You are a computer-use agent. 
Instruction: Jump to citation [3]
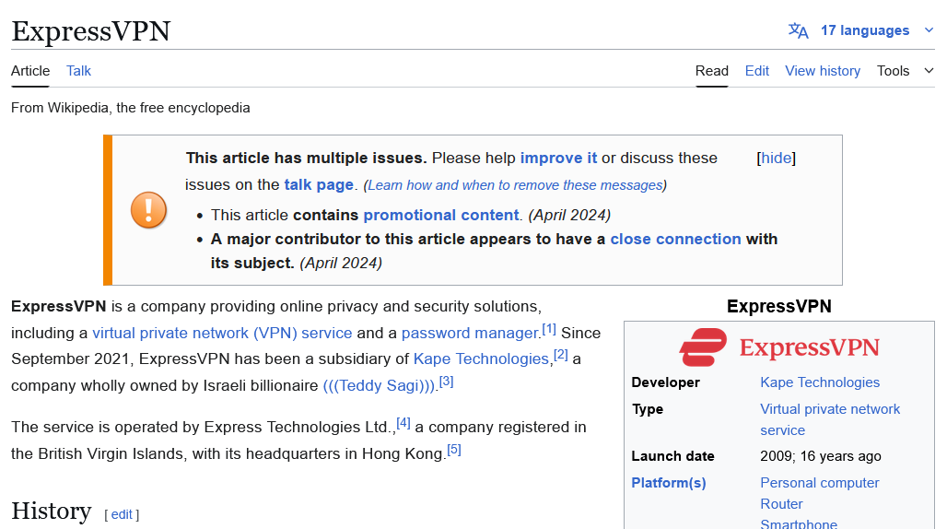tap(446, 381)
